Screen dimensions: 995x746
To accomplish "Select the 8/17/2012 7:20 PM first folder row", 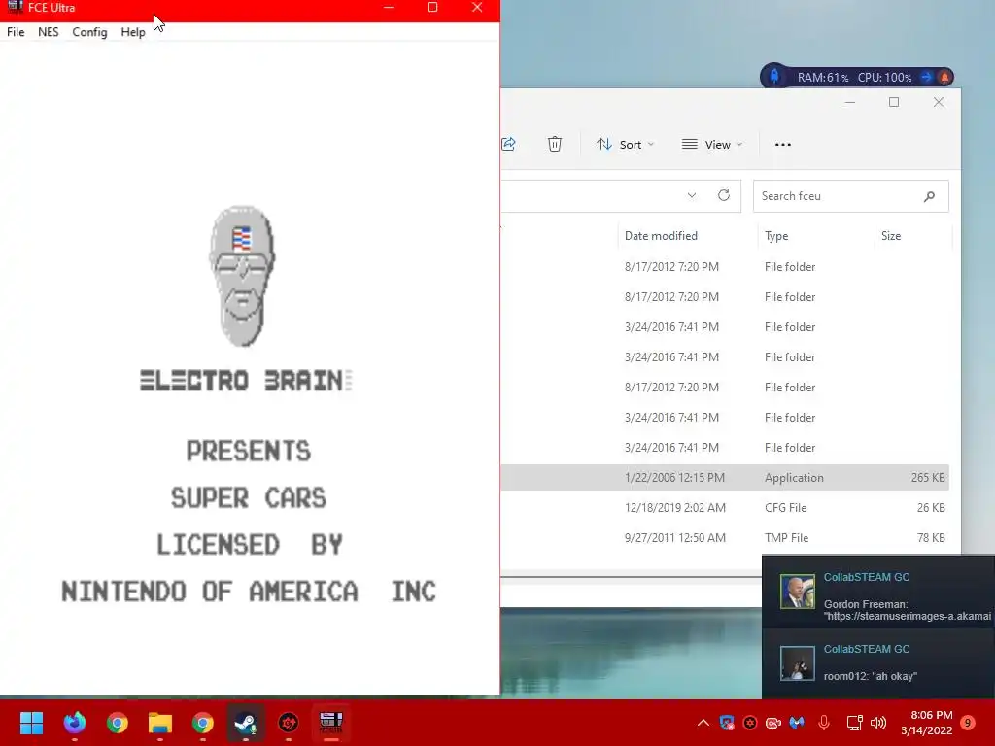I will click(x=725, y=267).
